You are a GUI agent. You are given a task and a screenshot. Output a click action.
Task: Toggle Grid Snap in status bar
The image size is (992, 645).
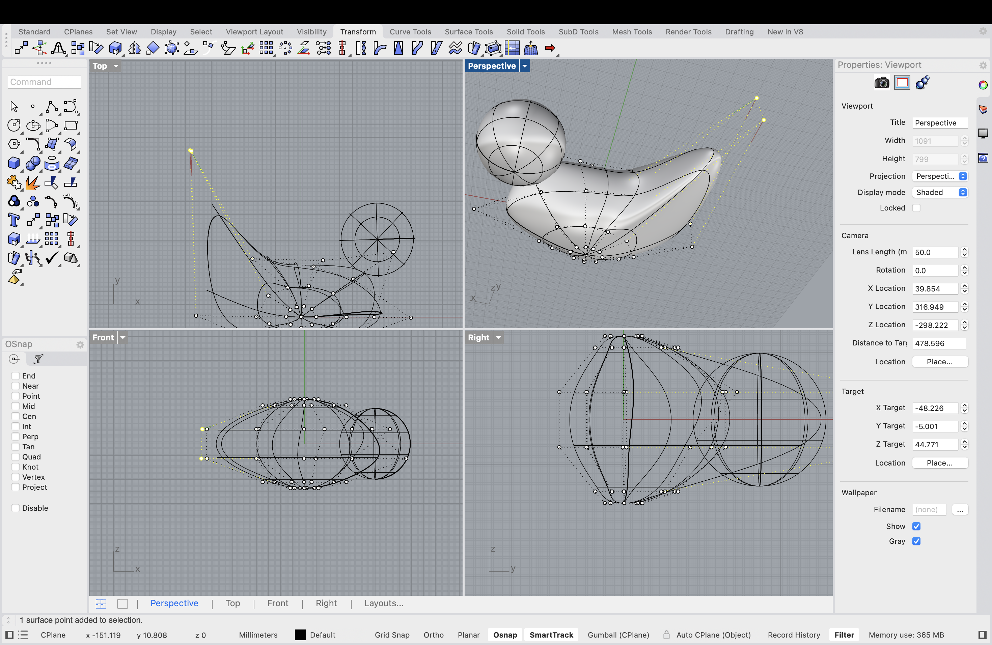pyautogui.click(x=392, y=635)
